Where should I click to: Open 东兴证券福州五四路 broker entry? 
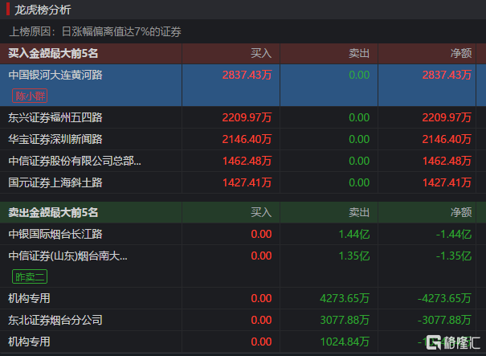pos(55,117)
